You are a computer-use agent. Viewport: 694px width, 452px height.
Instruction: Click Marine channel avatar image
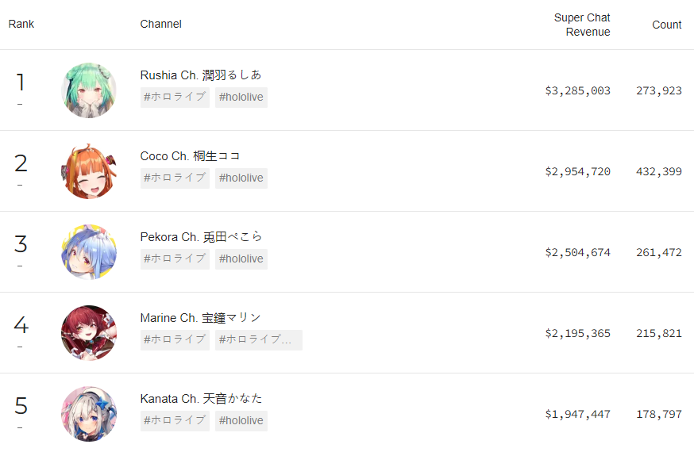89,333
